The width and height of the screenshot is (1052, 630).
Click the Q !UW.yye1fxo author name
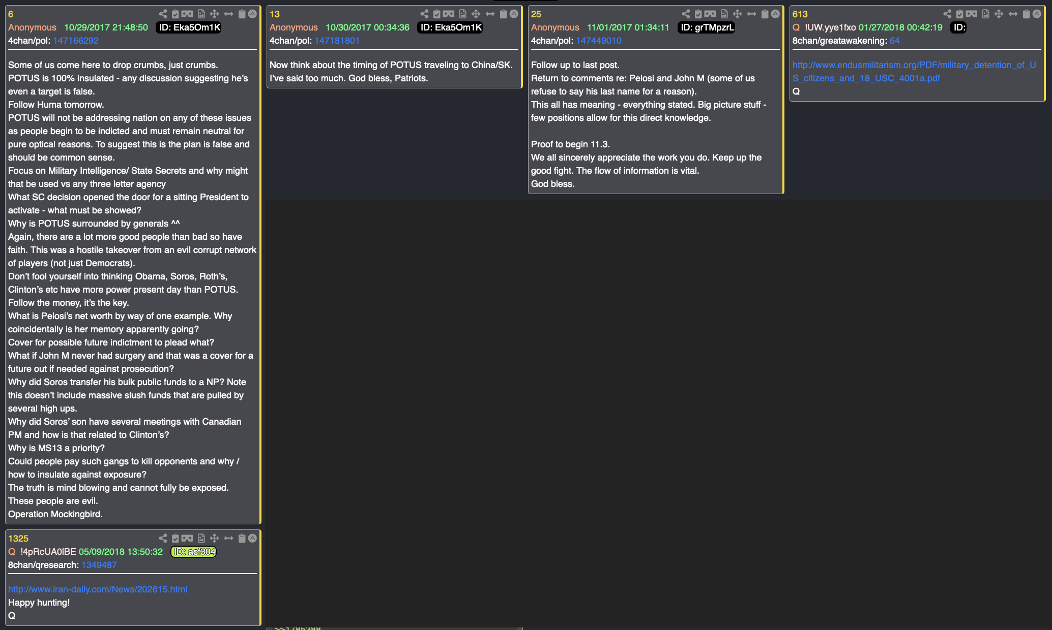point(824,27)
